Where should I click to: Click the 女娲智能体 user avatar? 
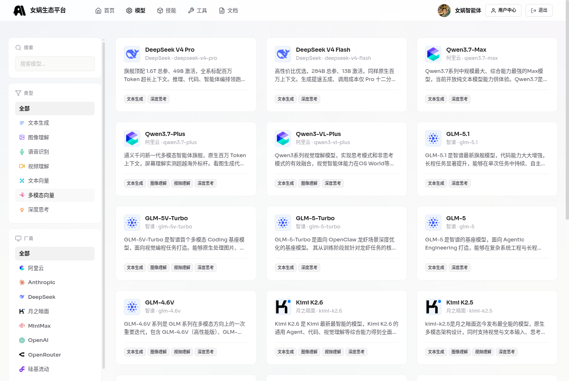click(x=444, y=11)
